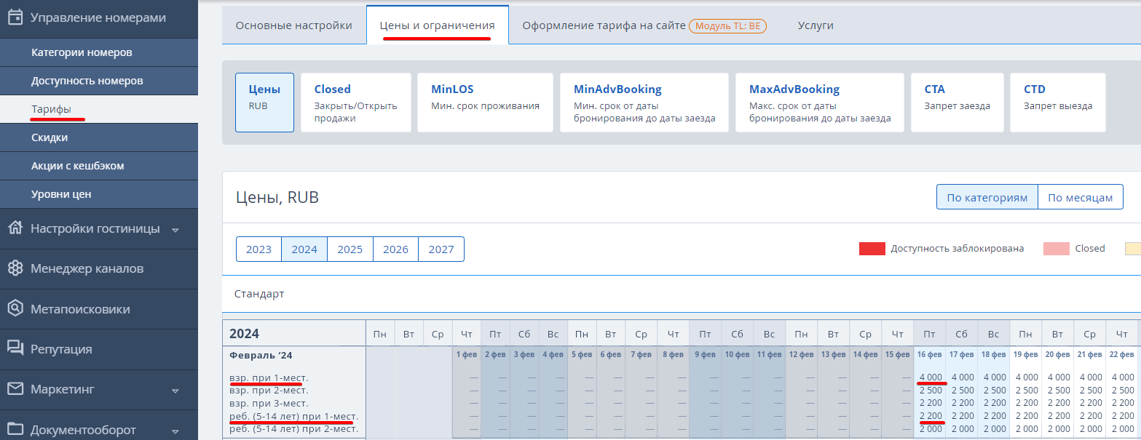The height and width of the screenshot is (440, 1141).
Task: Select the Closed restriction card
Action: point(356,103)
